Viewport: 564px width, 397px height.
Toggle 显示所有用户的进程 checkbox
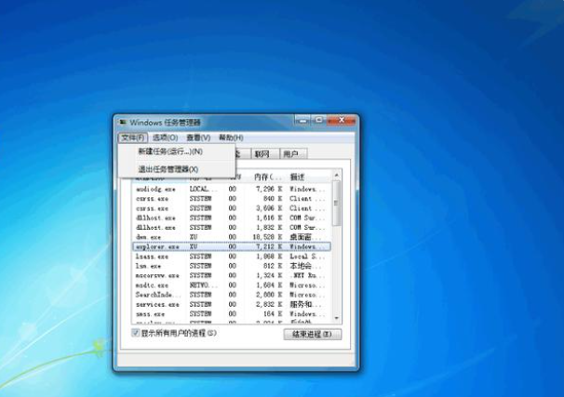pos(136,332)
